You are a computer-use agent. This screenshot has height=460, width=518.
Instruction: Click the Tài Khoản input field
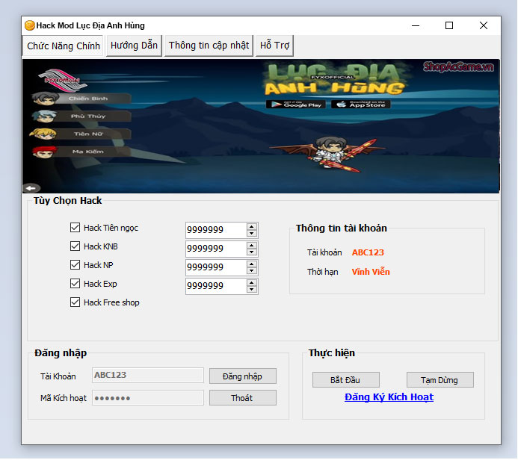tap(148, 376)
